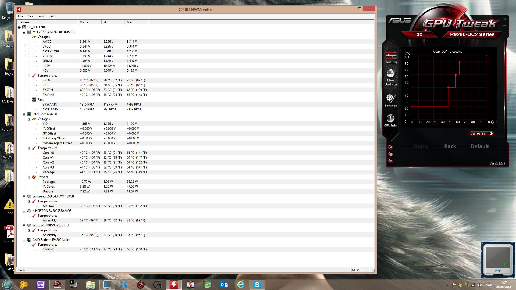This screenshot has width=516, height=290.
Task: Click the HWMonitor window resize grip
Action: [x=373, y=270]
